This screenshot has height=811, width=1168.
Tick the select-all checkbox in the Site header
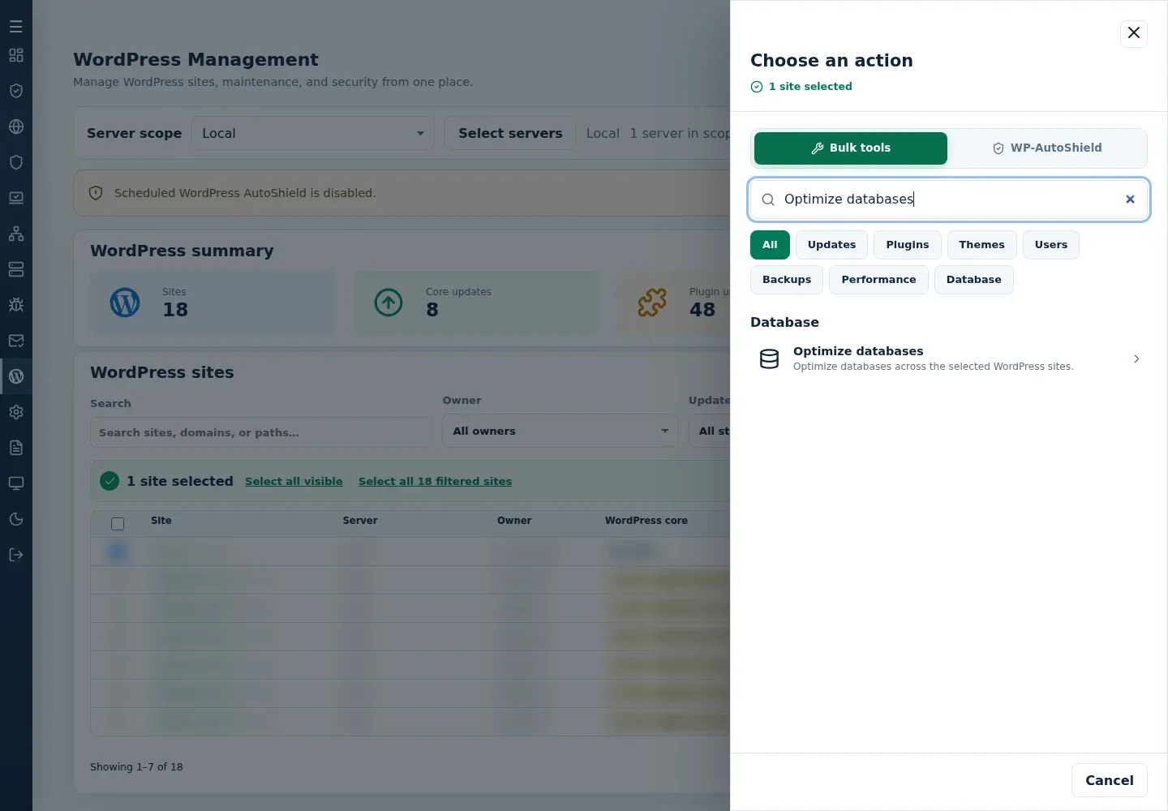pos(118,524)
